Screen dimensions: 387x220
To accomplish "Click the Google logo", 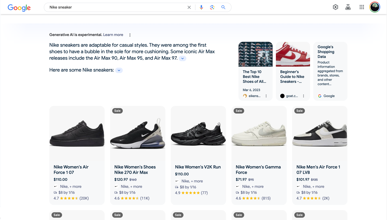I will (19, 8).
